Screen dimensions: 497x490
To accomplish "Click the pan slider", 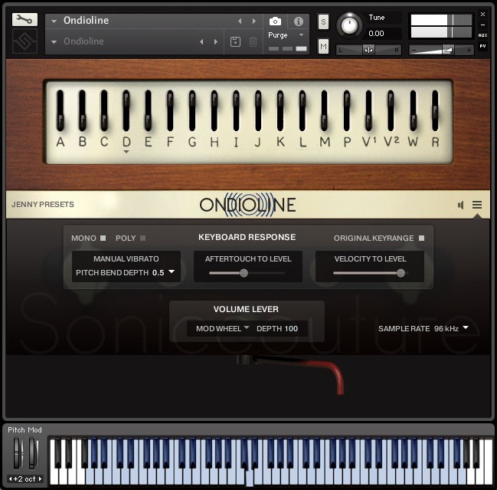I will tap(368, 50).
